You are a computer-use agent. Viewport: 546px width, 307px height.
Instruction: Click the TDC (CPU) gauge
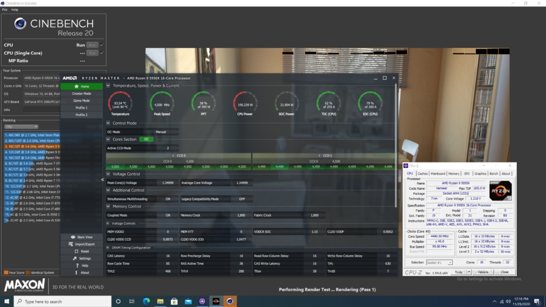tap(328, 103)
